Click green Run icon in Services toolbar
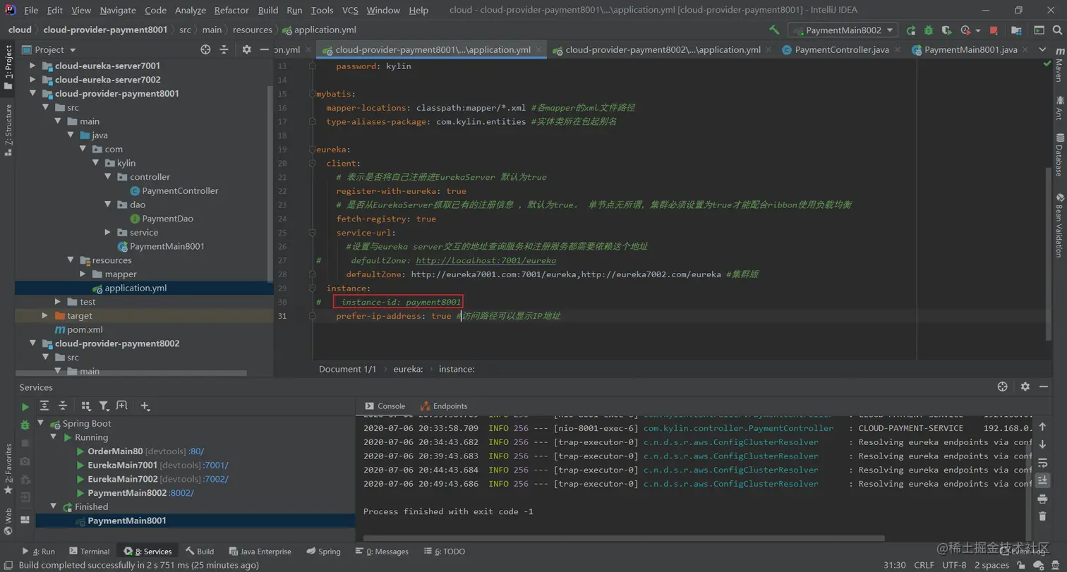The width and height of the screenshot is (1067, 572). coord(25,406)
